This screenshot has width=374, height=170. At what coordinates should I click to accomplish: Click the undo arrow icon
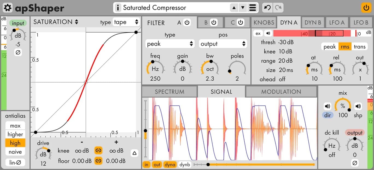pyautogui.click(x=267, y=8)
